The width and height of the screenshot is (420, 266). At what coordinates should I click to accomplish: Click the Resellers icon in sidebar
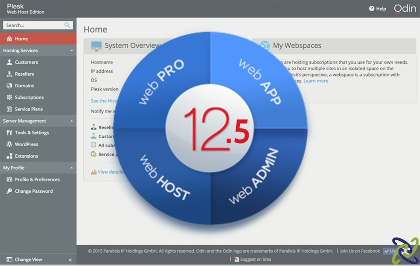[x=9, y=74]
